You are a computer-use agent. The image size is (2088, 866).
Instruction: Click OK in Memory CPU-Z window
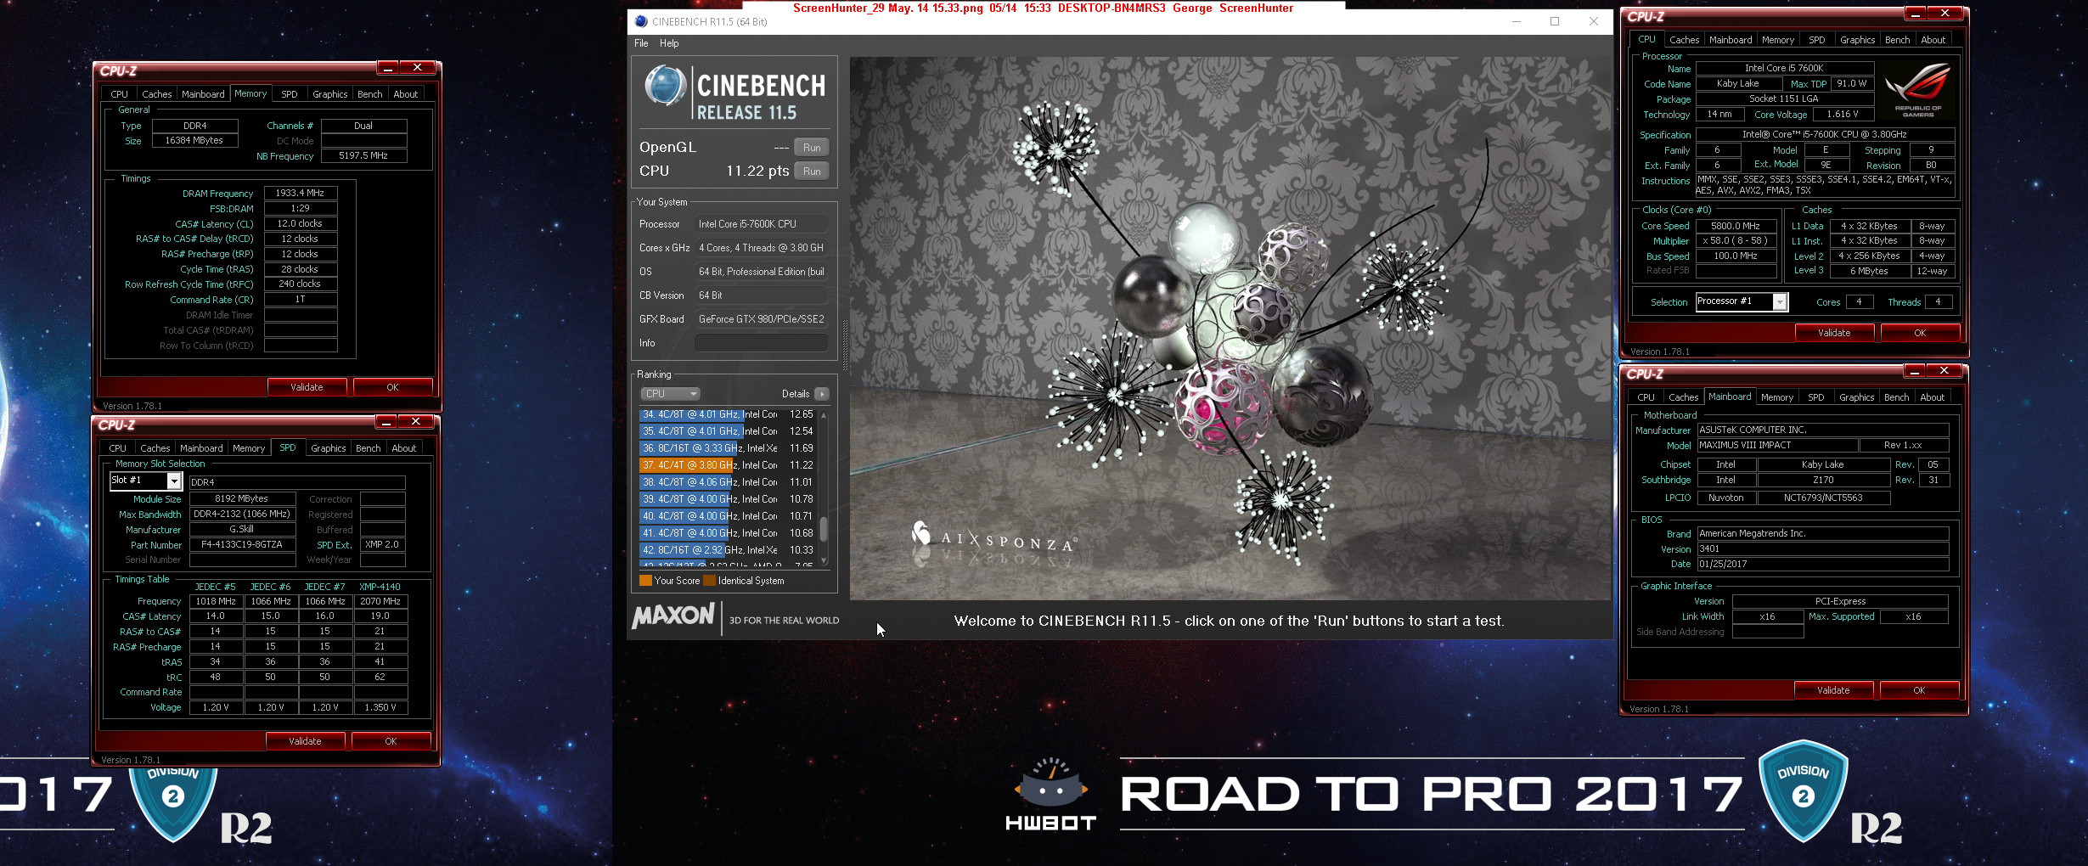[x=392, y=387]
